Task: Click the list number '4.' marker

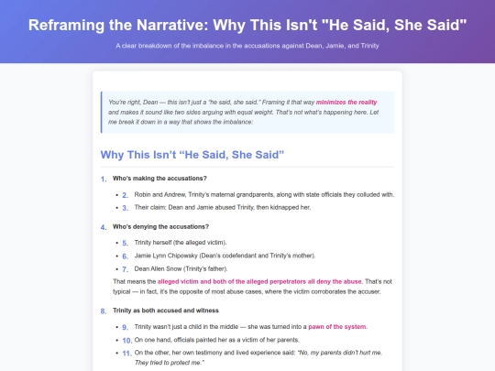Action: pos(104,227)
